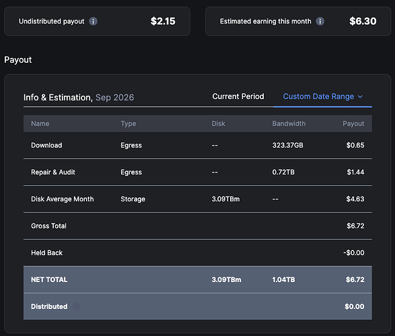Click the chevron arrow next to Custom Date Range

pos(360,96)
